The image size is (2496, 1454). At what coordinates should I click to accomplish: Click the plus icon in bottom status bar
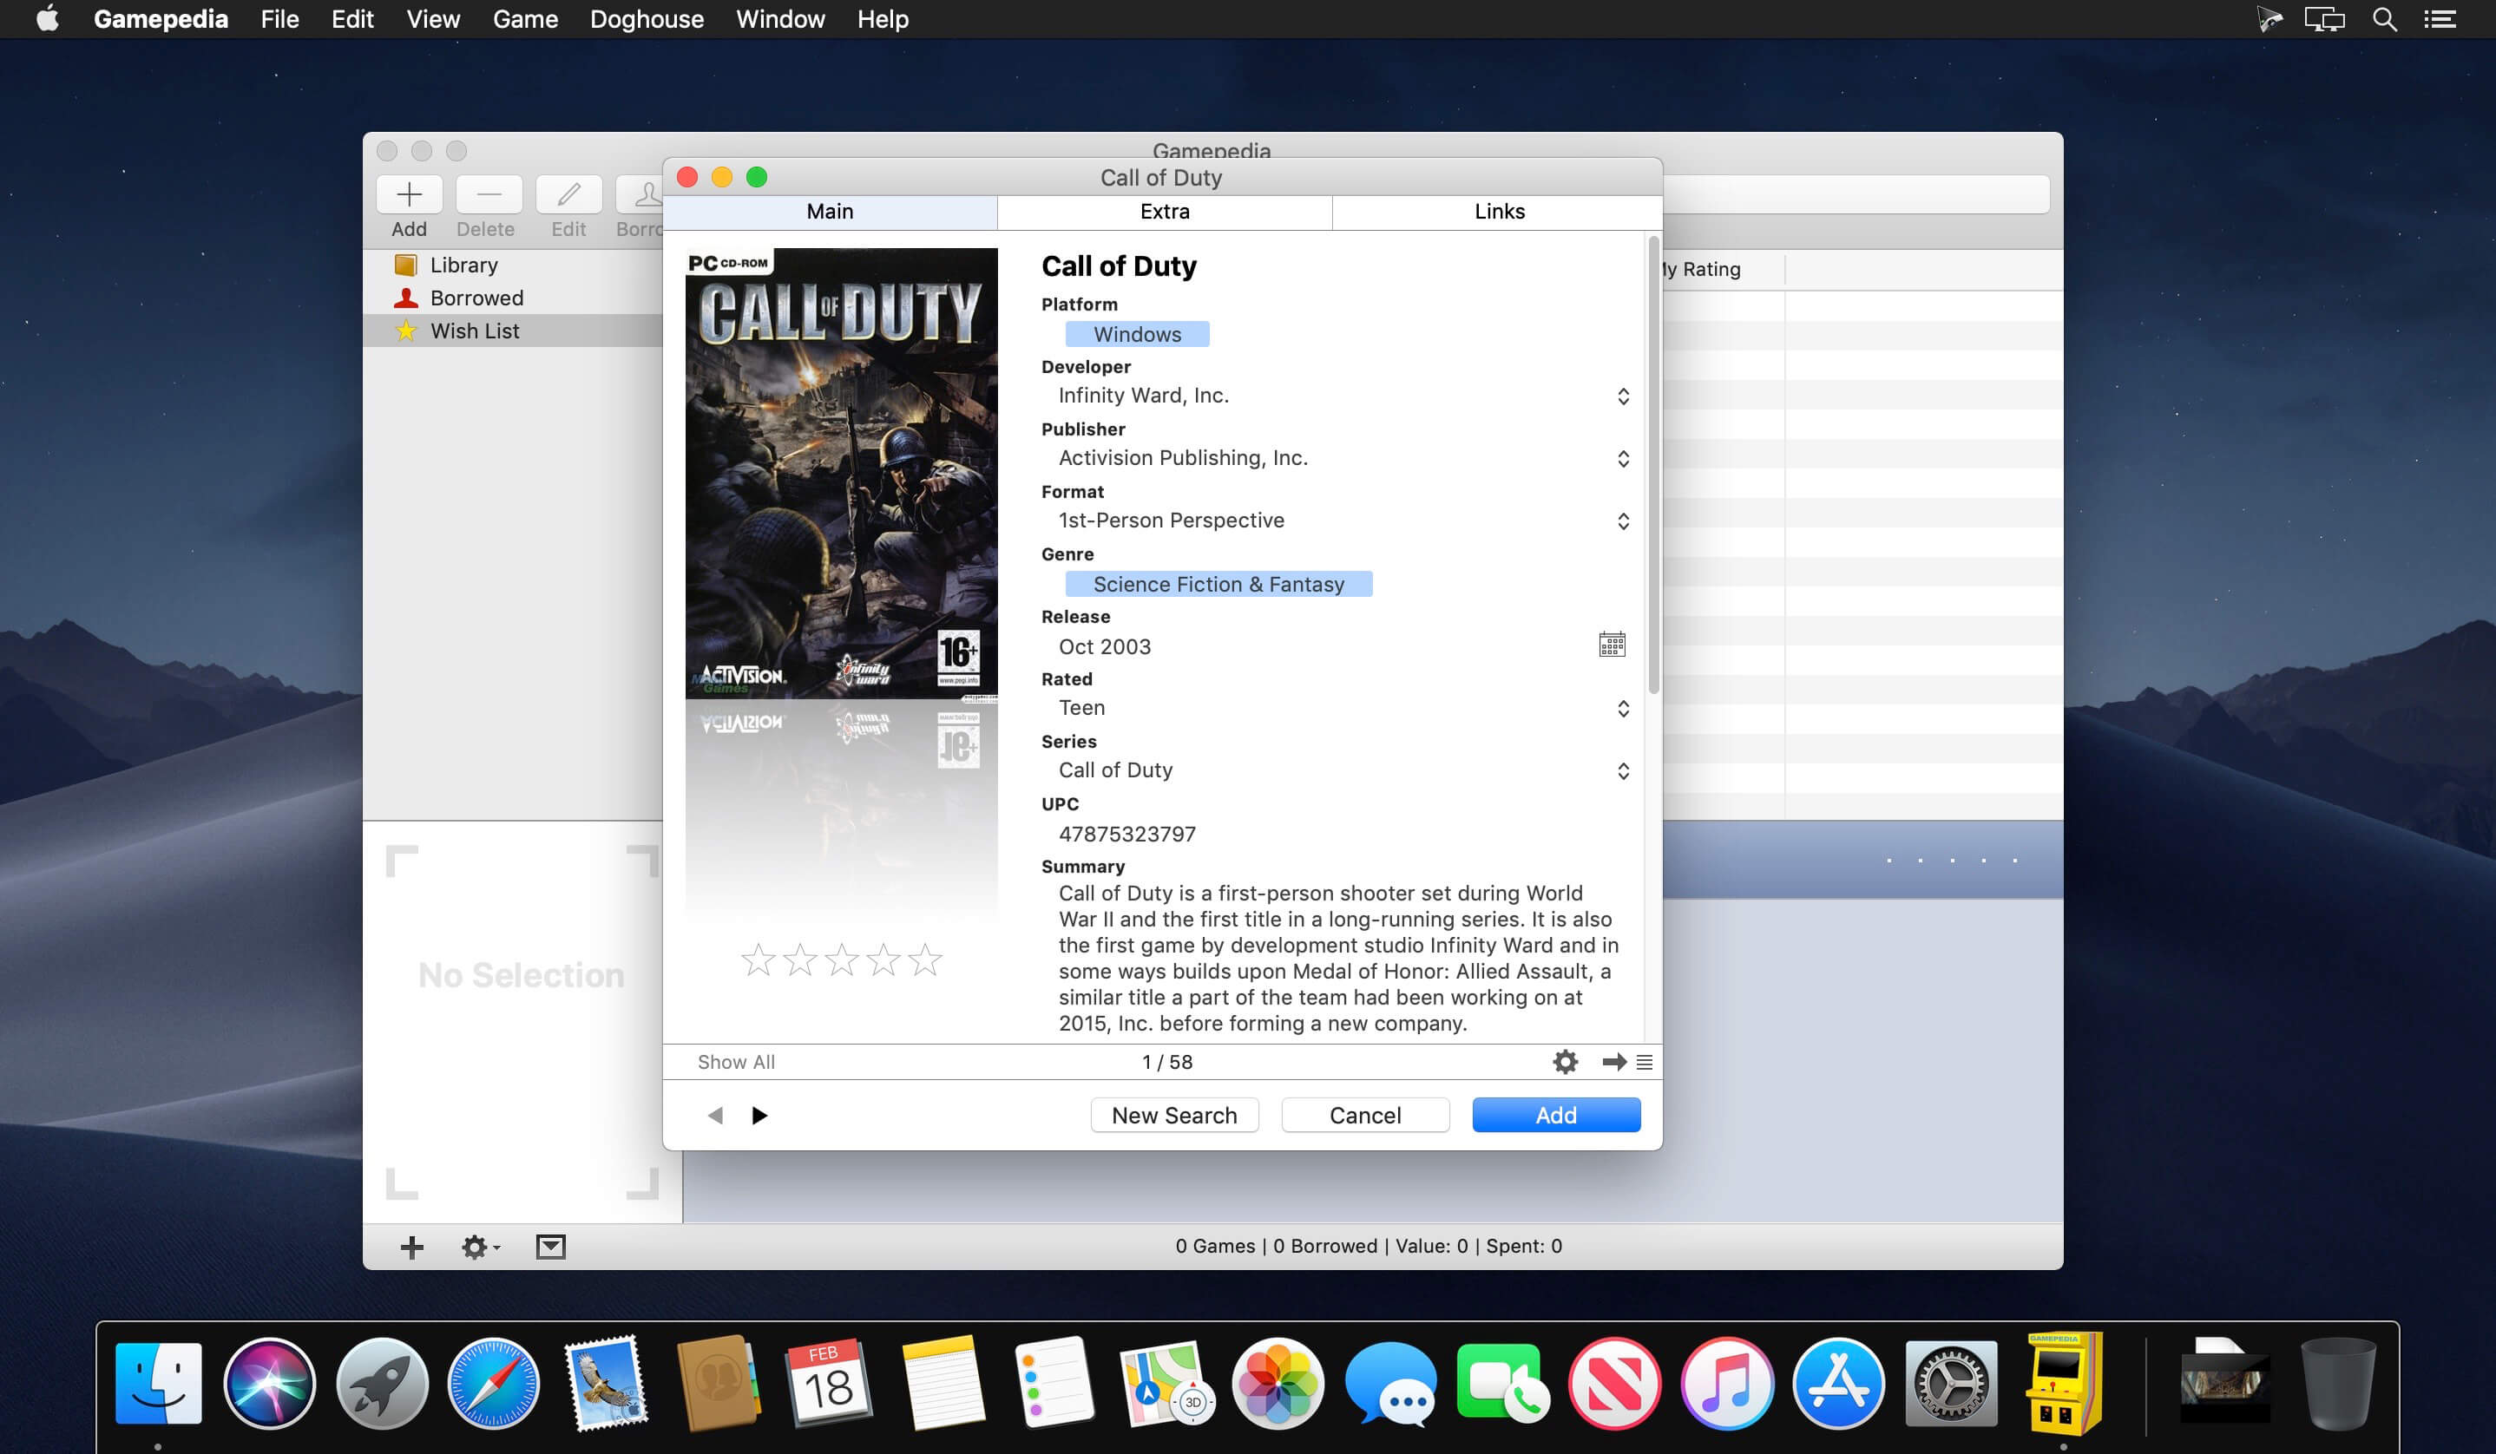pyautogui.click(x=411, y=1248)
